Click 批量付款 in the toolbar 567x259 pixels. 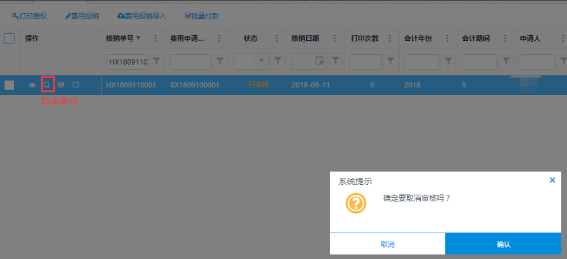tap(202, 15)
